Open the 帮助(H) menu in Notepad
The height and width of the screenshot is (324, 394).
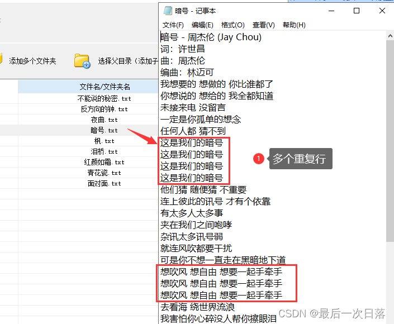pos(294,25)
